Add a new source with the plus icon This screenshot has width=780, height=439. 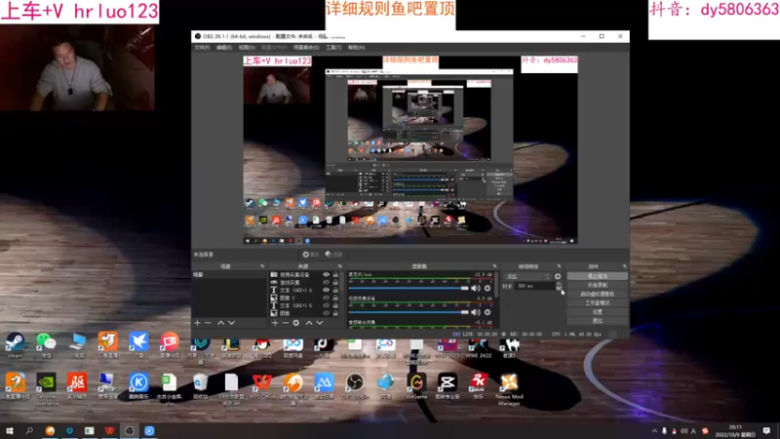275,323
